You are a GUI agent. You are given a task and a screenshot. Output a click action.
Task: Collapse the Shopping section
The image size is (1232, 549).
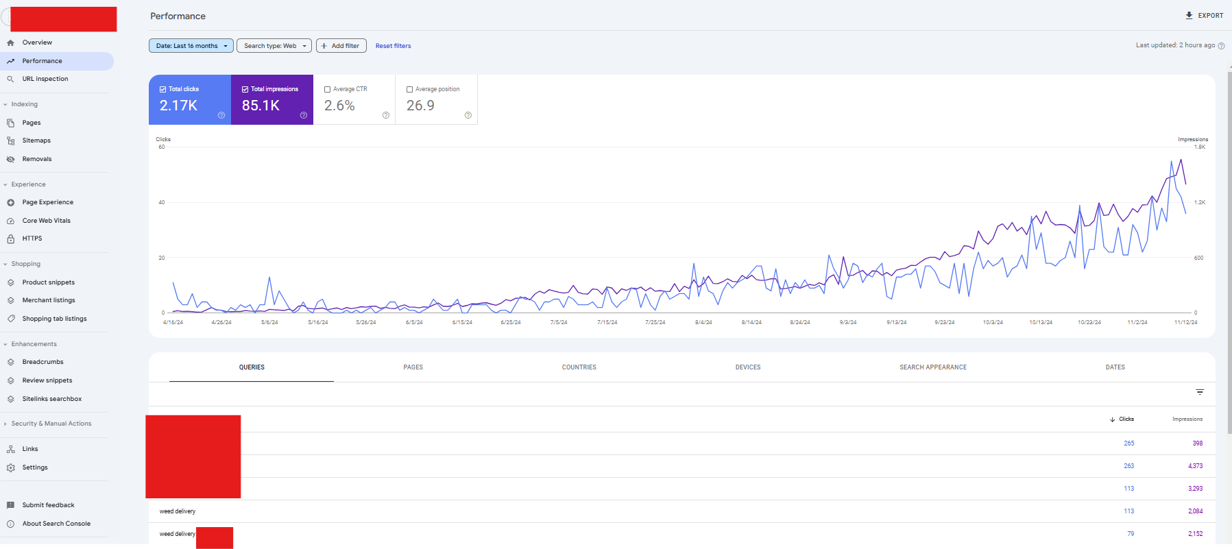(5, 264)
